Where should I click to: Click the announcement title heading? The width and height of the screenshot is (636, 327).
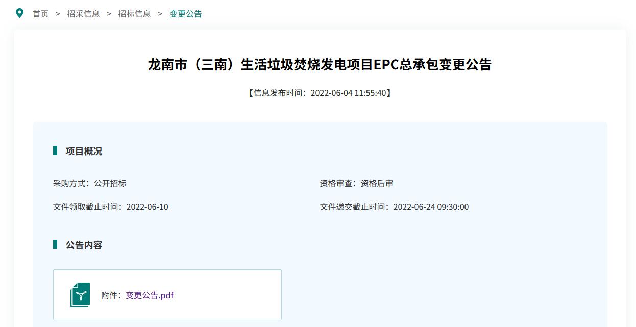point(320,65)
